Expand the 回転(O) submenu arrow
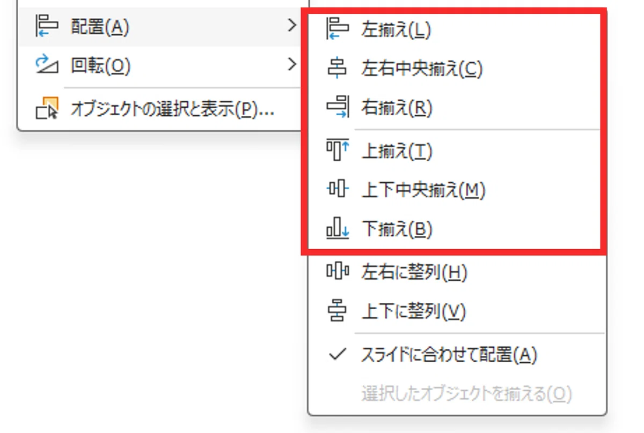The image size is (644, 433). [291, 65]
